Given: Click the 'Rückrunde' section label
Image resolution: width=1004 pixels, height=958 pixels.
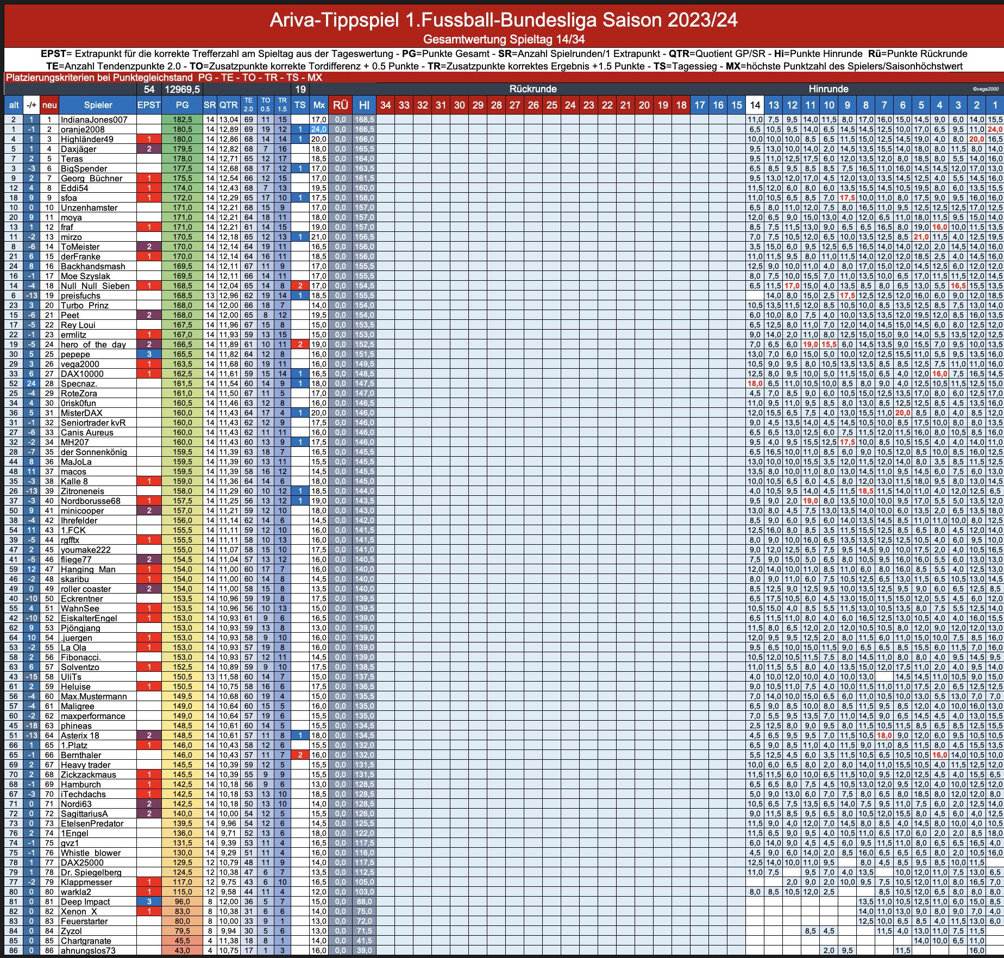Looking at the screenshot, I should (x=532, y=89).
